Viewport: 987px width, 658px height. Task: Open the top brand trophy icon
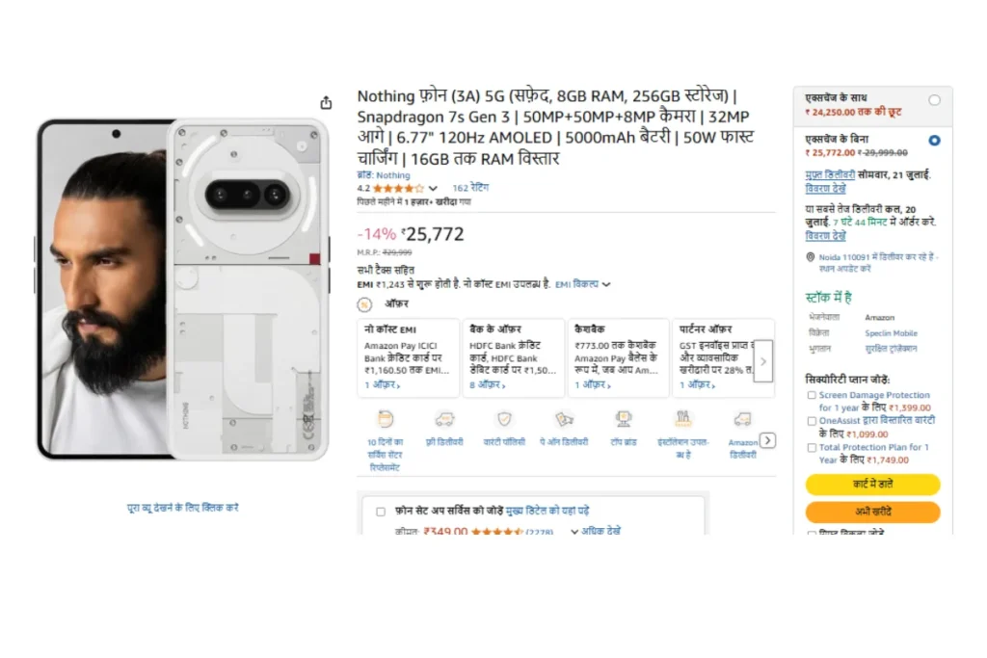624,420
